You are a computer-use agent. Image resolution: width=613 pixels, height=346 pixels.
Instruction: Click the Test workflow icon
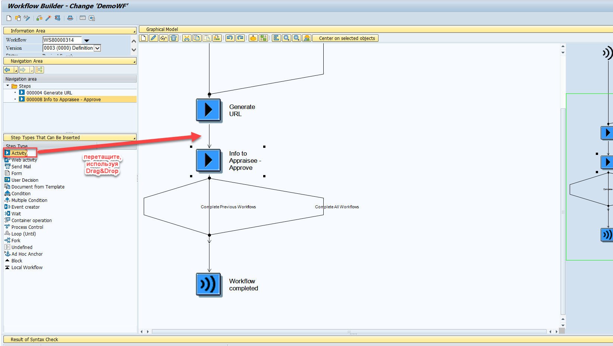coord(57,18)
